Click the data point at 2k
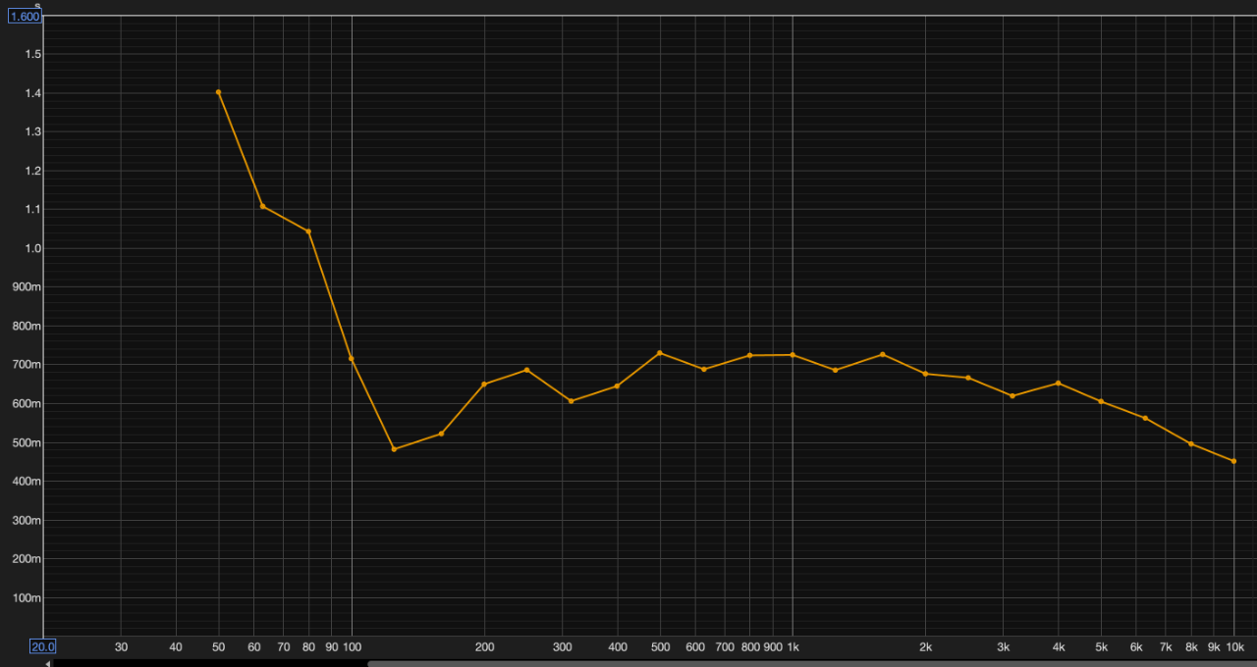1257x667 pixels. pyautogui.click(x=925, y=374)
